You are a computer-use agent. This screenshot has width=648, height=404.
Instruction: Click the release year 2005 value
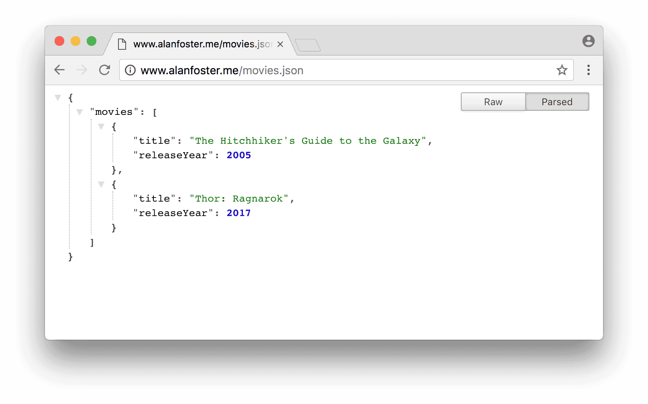[238, 155]
